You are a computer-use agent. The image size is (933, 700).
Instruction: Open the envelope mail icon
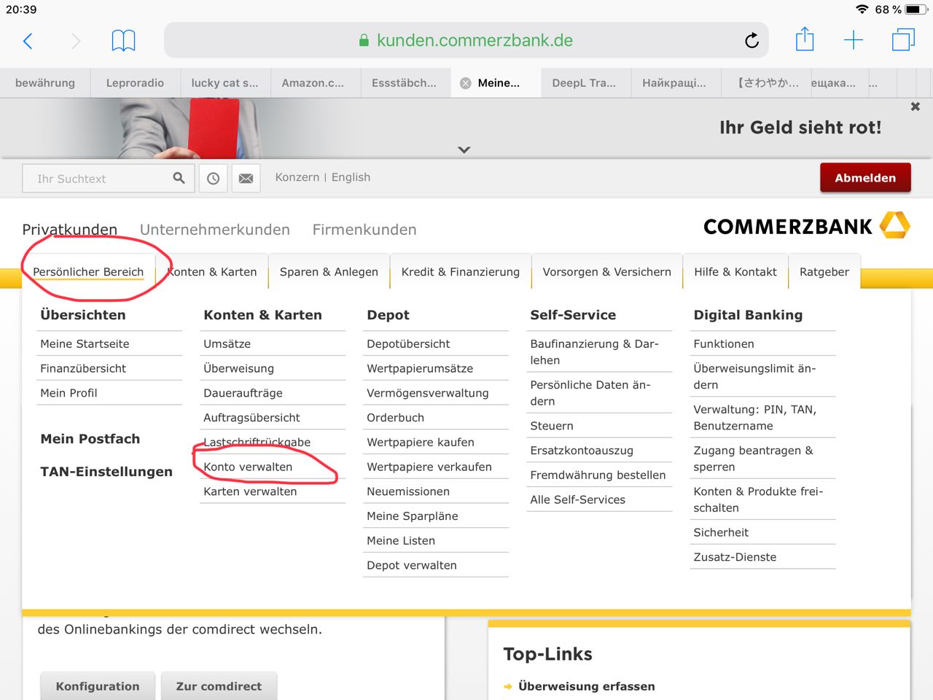tap(246, 179)
